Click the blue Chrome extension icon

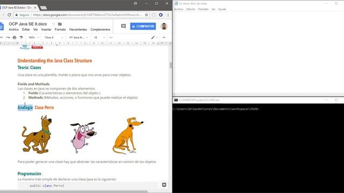point(161,15)
